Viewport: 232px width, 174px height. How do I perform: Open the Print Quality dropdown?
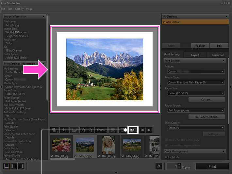point(194,128)
